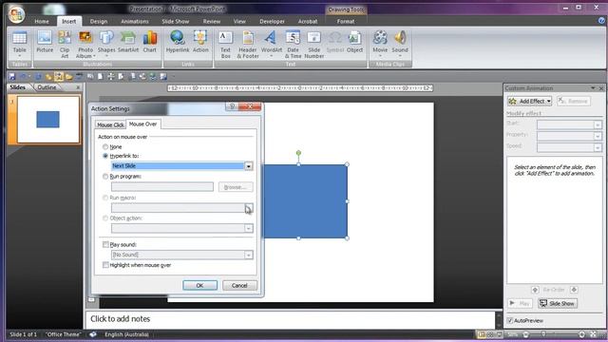Open the WordArt gallery
The width and height of the screenshot is (608, 342).
[x=272, y=44]
